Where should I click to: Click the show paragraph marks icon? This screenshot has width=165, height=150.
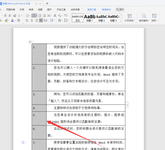pos(60,16)
